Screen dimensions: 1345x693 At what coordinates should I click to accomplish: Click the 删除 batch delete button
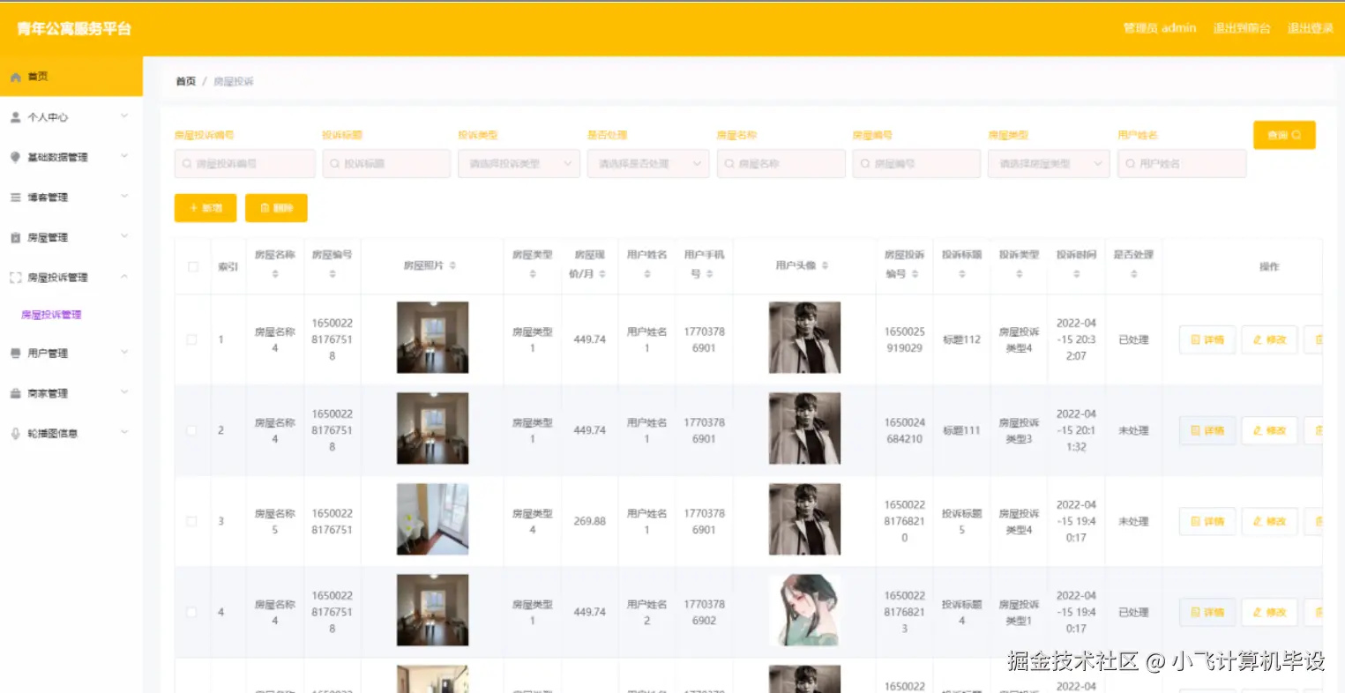click(x=276, y=208)
